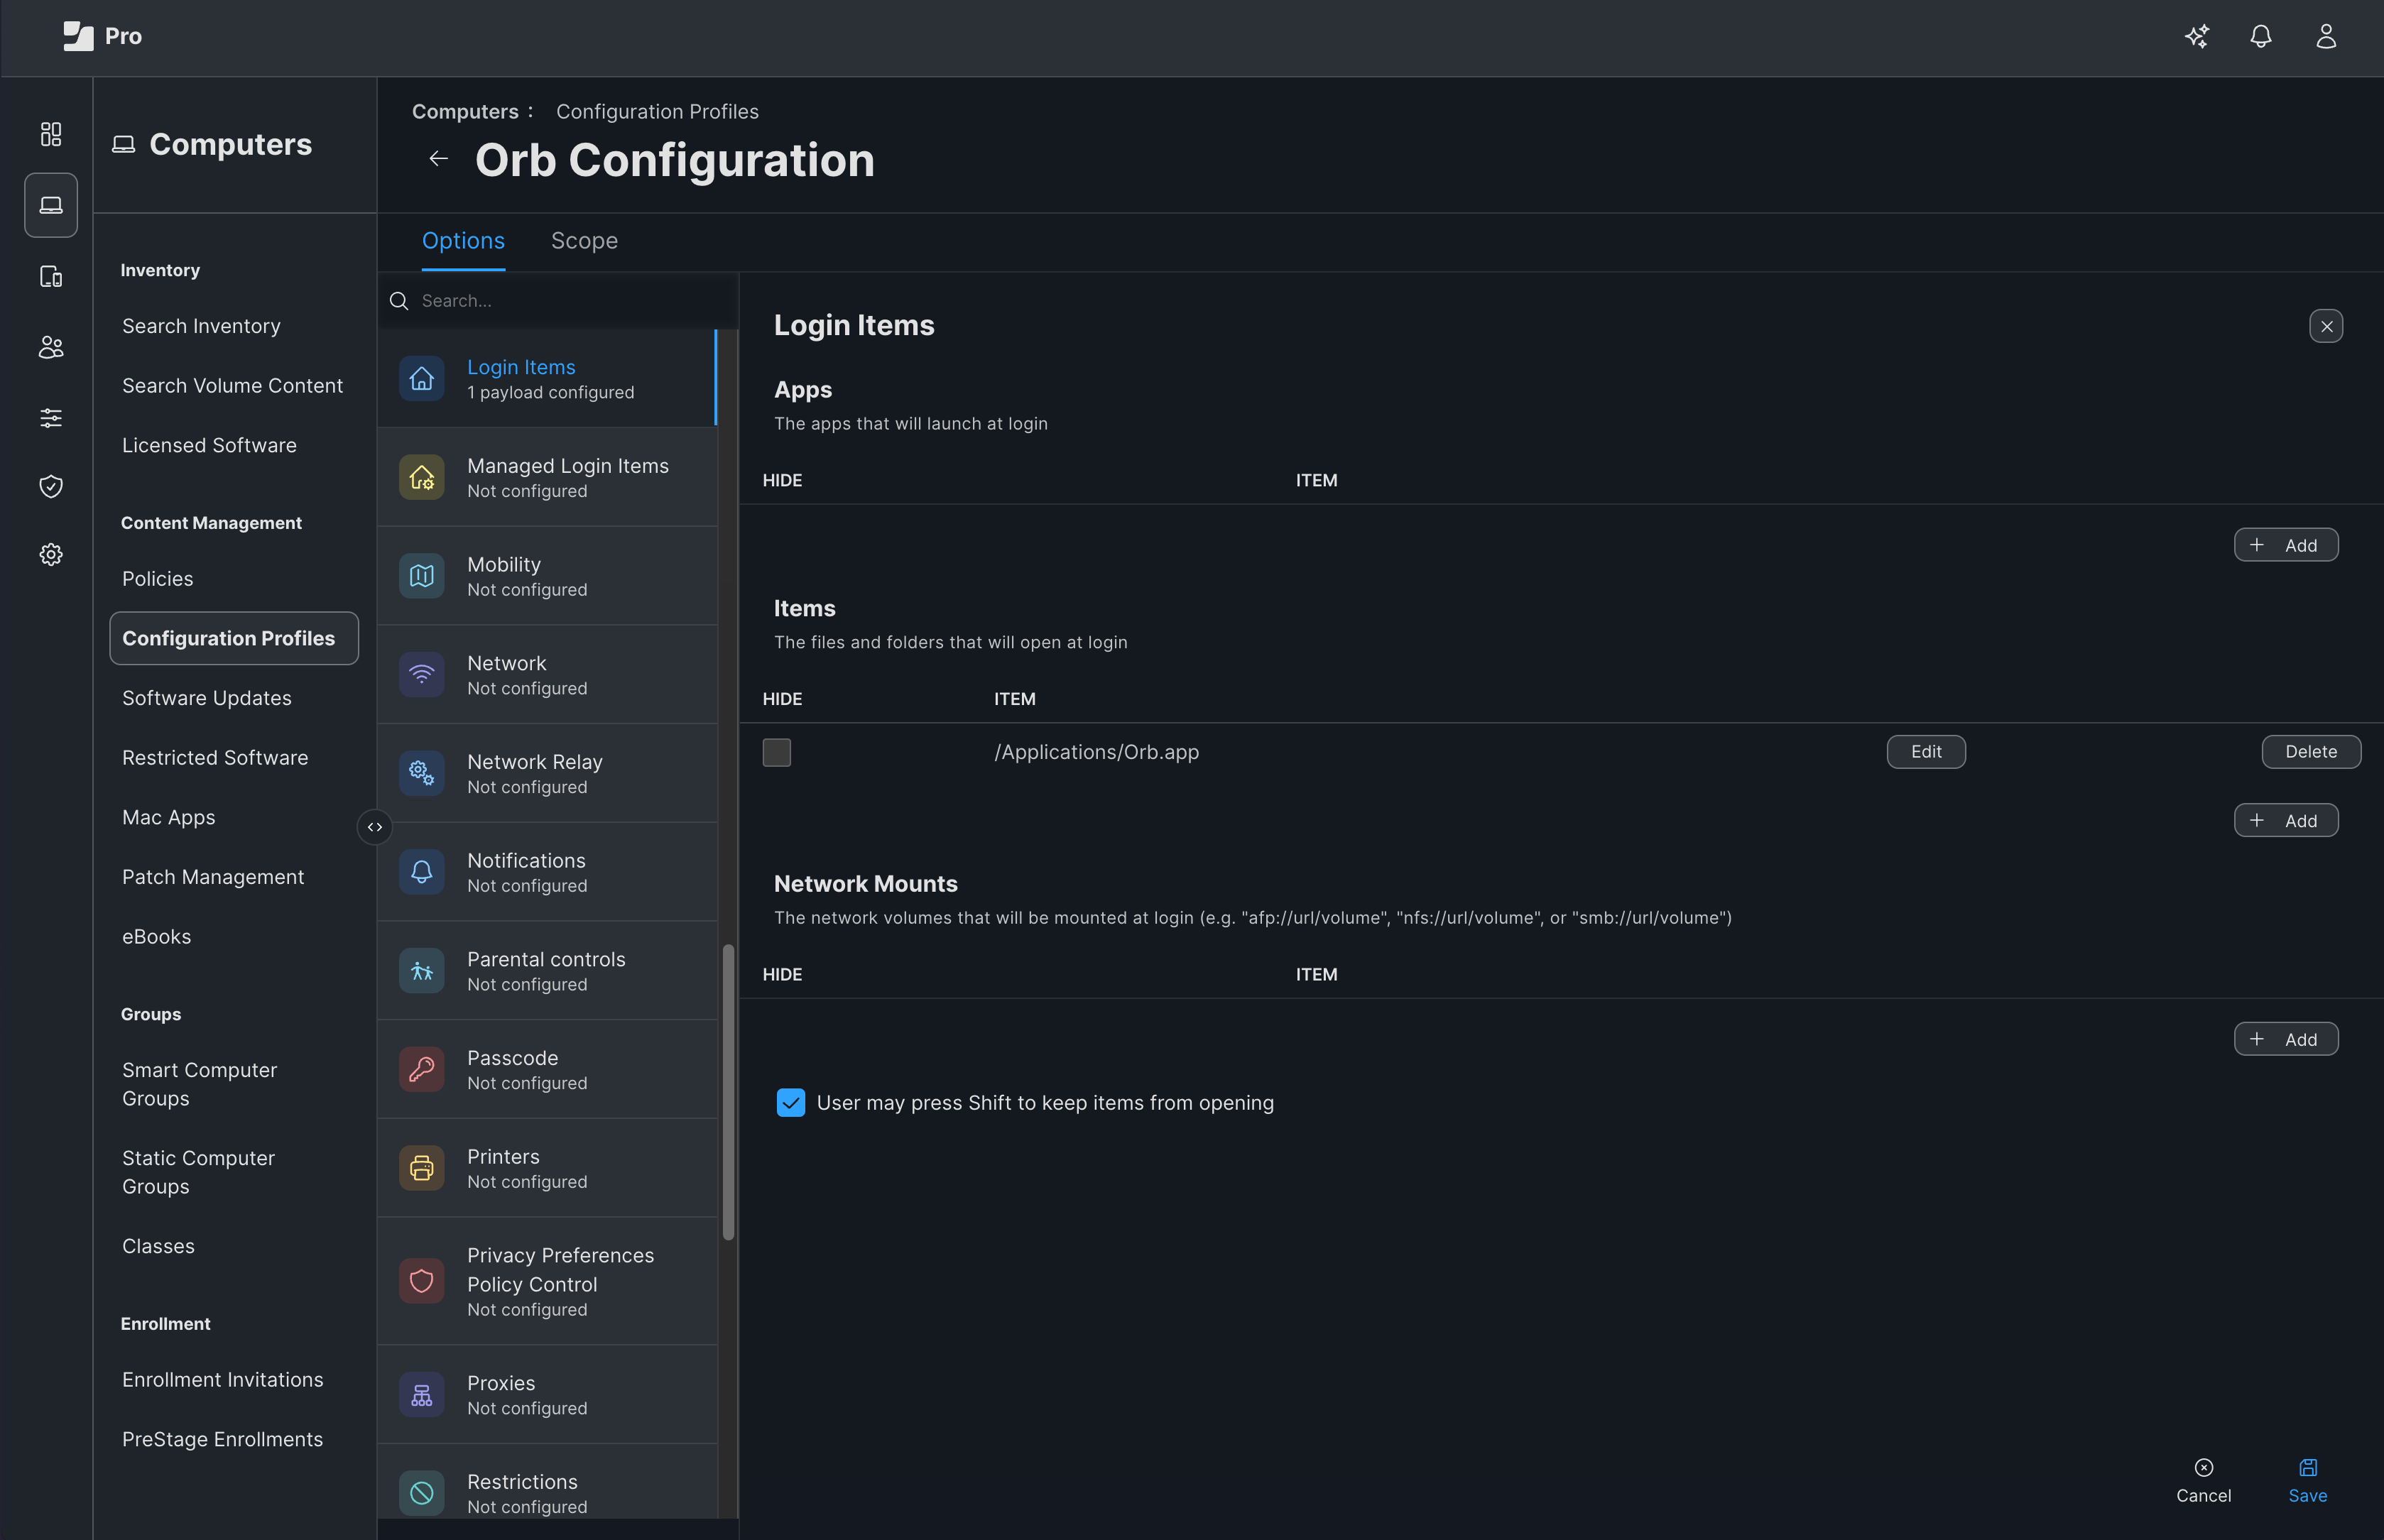Edit the /Applications/Orb.app login item
The height and width of the screenshot is (1540, 2384).
coord(1925,751)
